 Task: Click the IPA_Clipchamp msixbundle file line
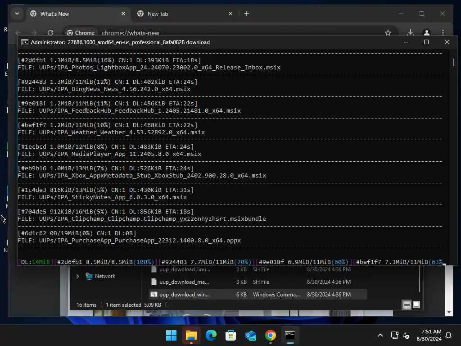click(x=142, y=219)
